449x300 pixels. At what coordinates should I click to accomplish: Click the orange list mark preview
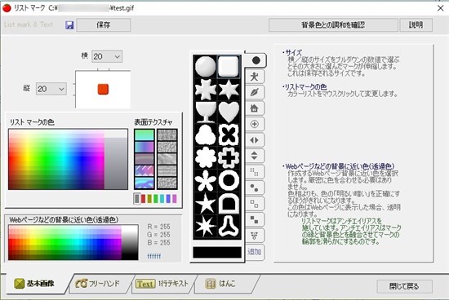click(103, 89)
